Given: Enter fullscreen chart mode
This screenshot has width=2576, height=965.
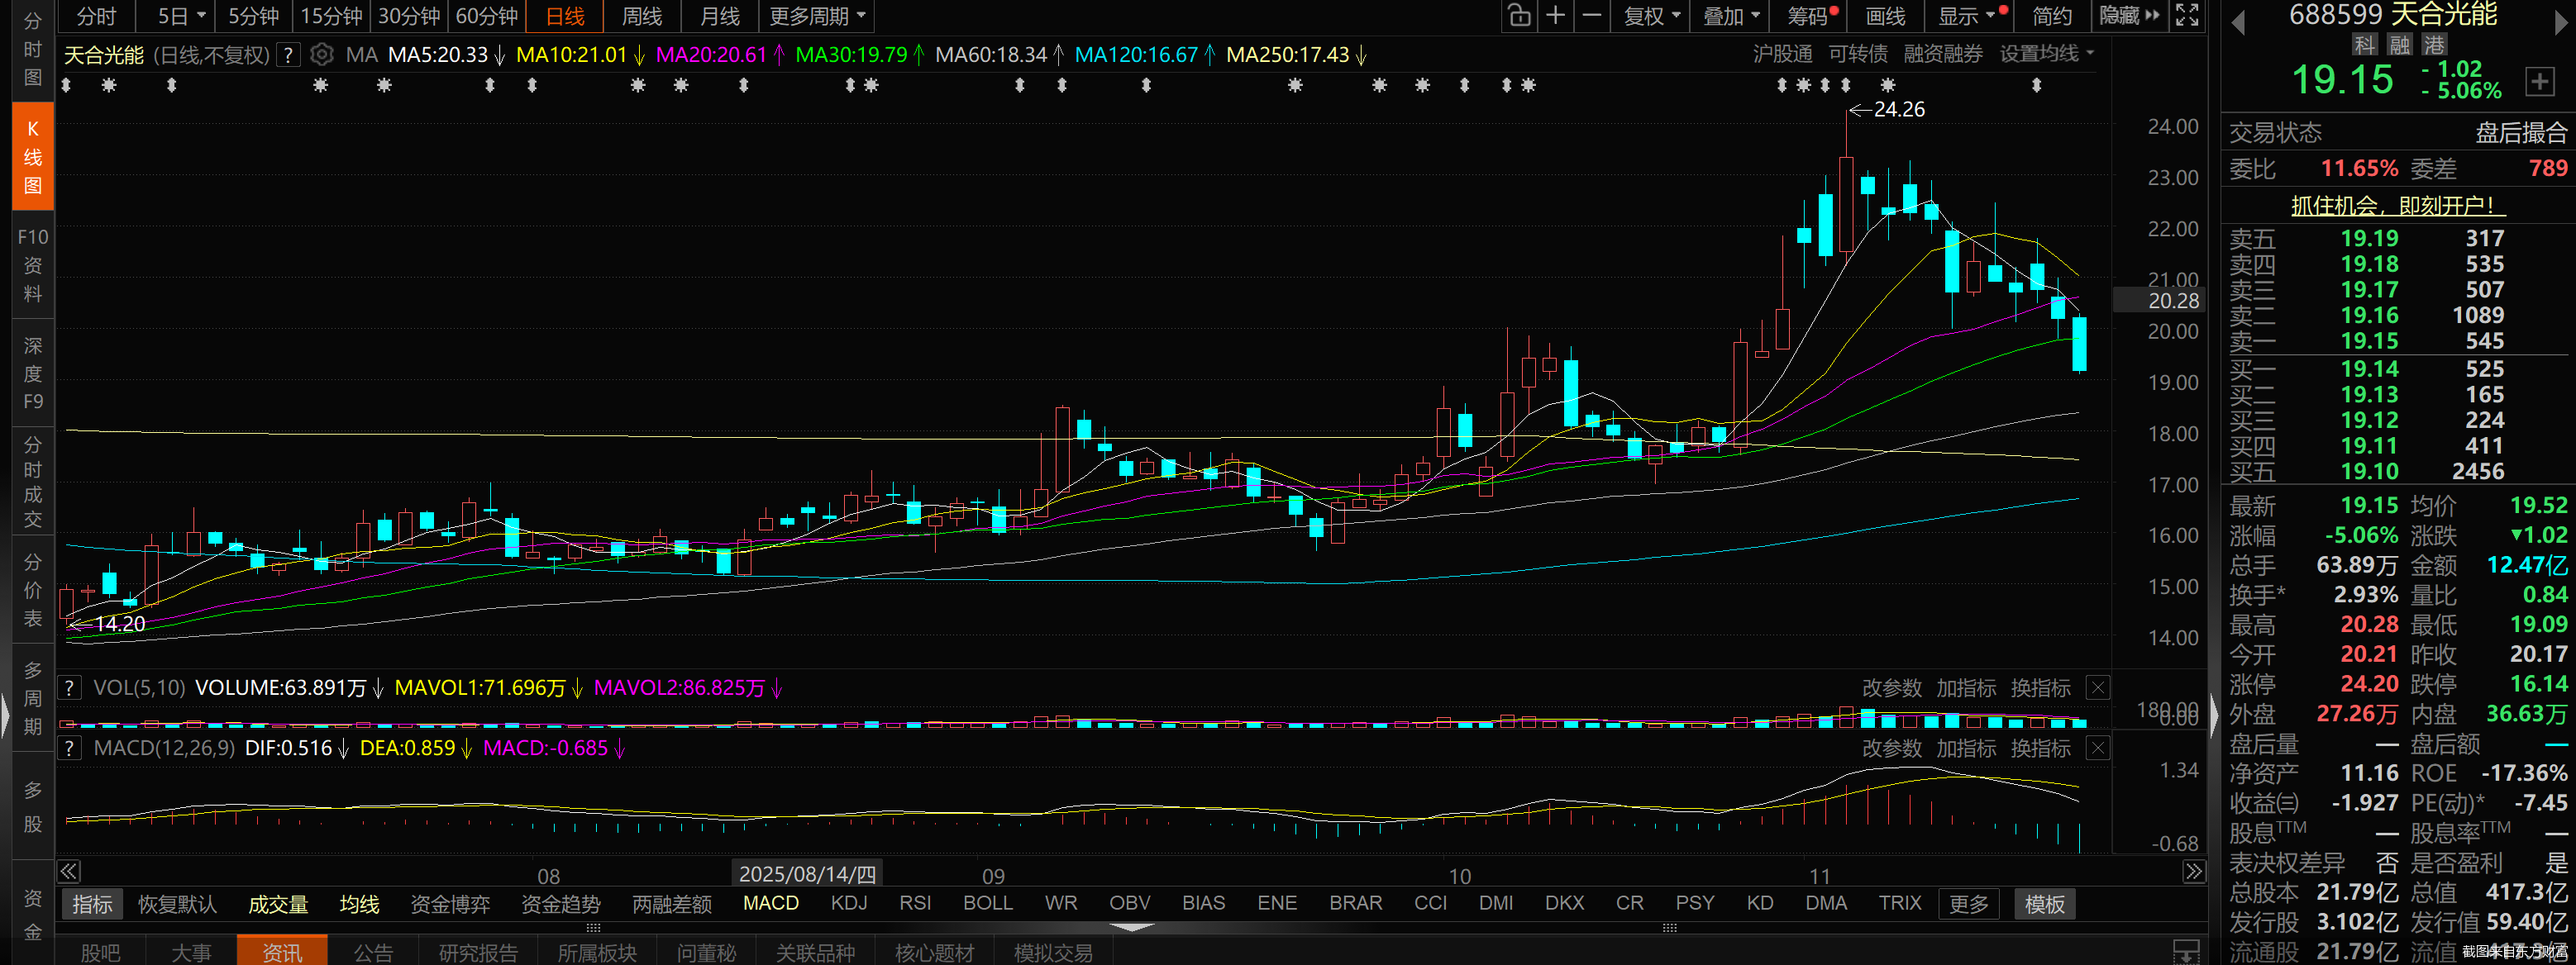Looking at the screenshot, I should pos(2187,15).
